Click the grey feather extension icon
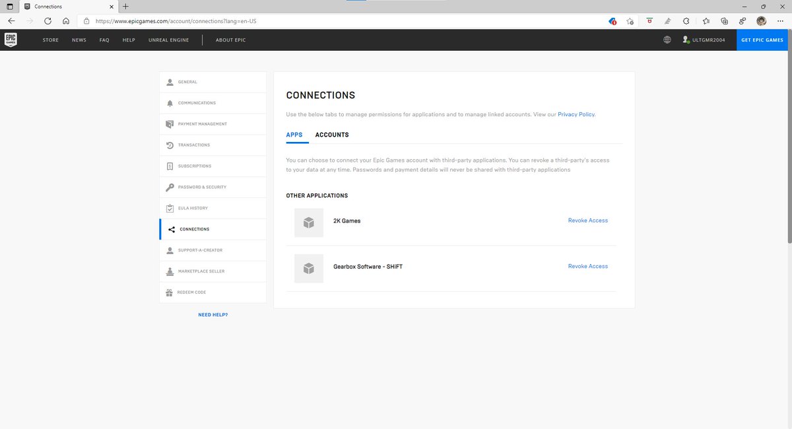The image size is (792, 429). click(668, 21)
